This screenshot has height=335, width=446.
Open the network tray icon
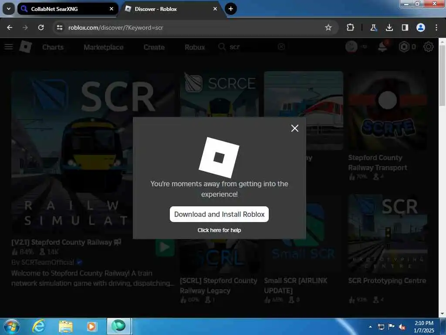[381, 327]
